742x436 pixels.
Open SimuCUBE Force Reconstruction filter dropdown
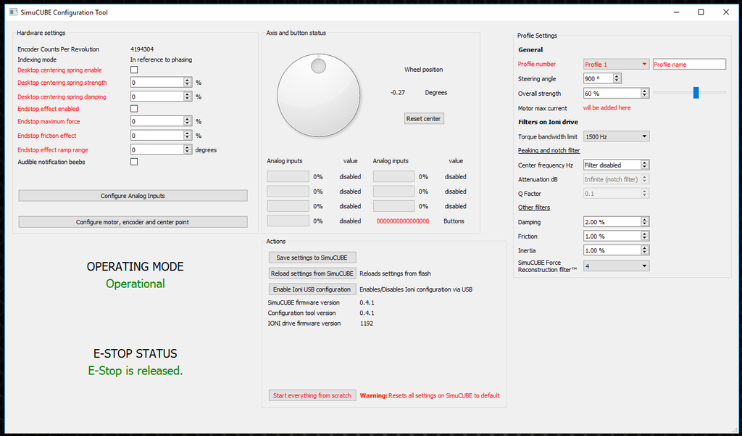point(616,266)
